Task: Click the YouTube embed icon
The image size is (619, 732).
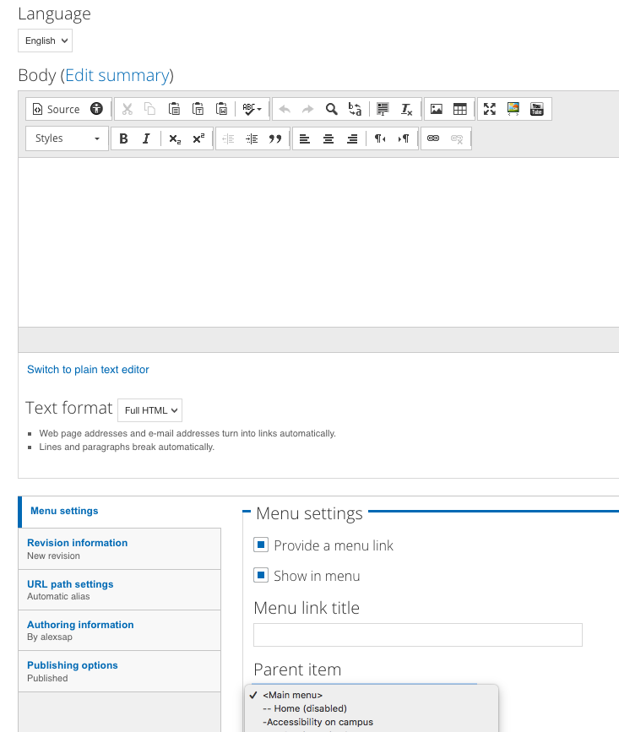Action: [x=537, y=109]
